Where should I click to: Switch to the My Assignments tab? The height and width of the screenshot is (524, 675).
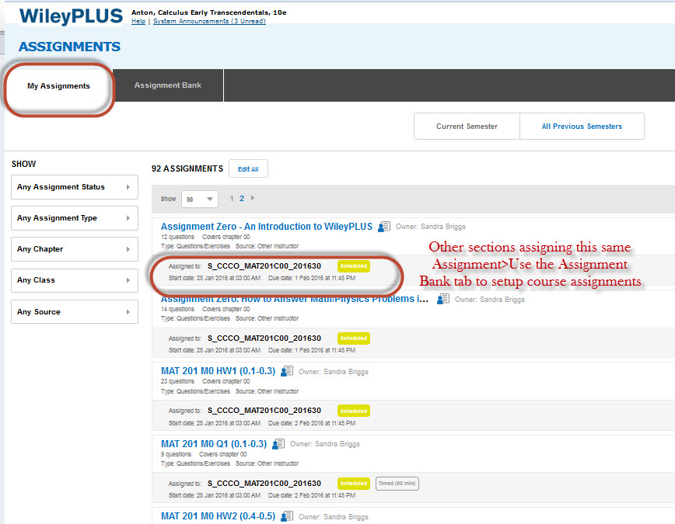click(58, 86)
